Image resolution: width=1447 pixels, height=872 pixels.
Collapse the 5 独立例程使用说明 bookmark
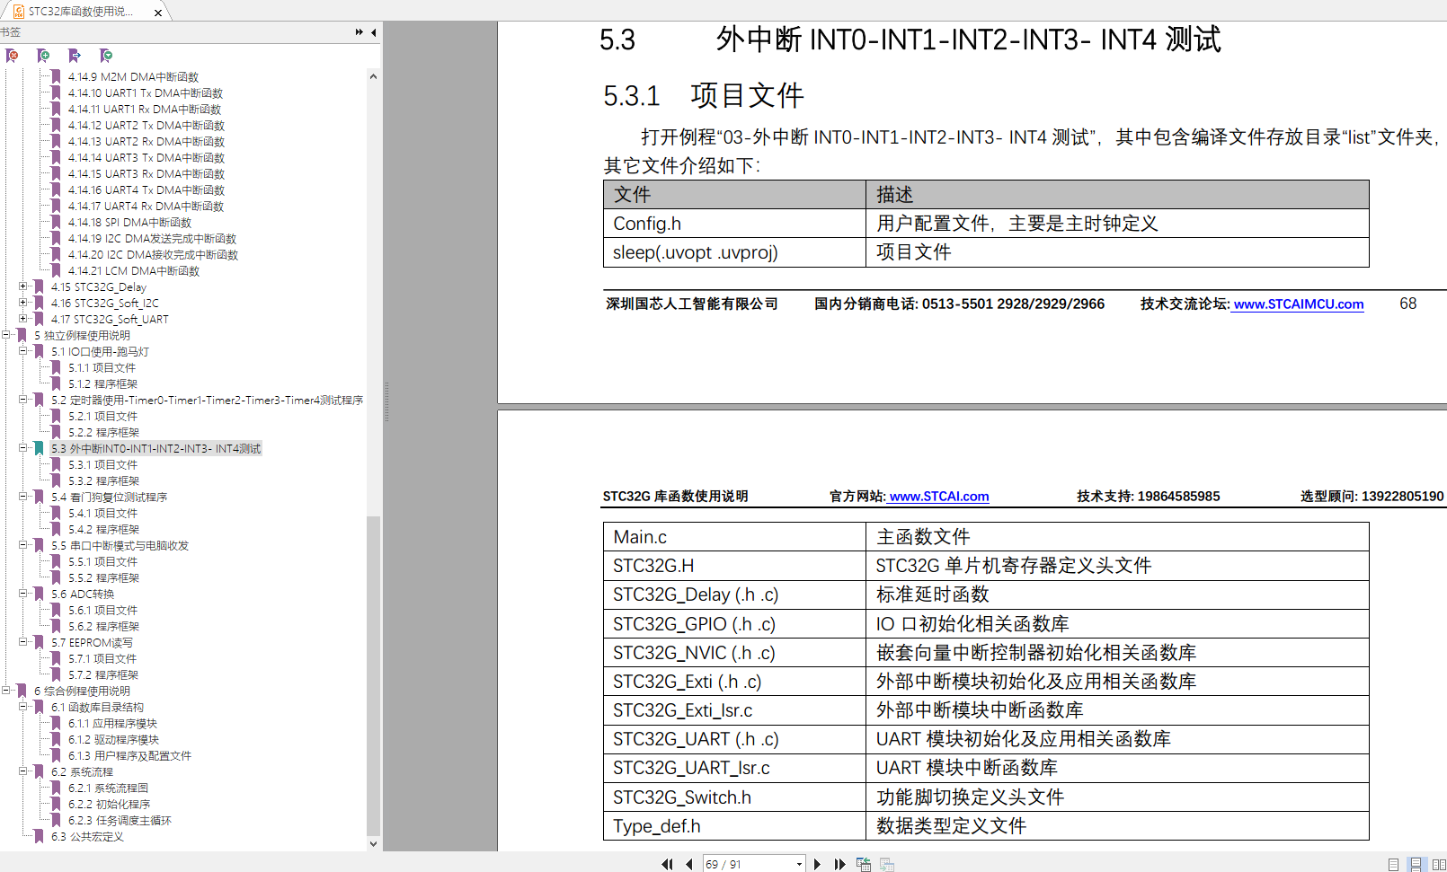coord(5,335)
